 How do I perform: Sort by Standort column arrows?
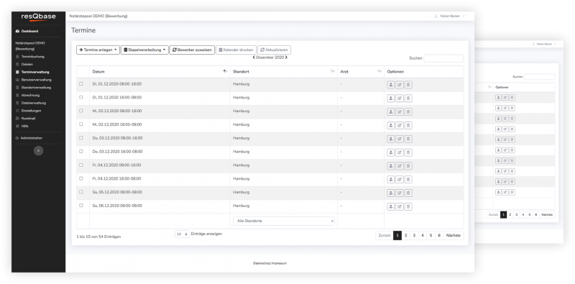click(333, 72)
